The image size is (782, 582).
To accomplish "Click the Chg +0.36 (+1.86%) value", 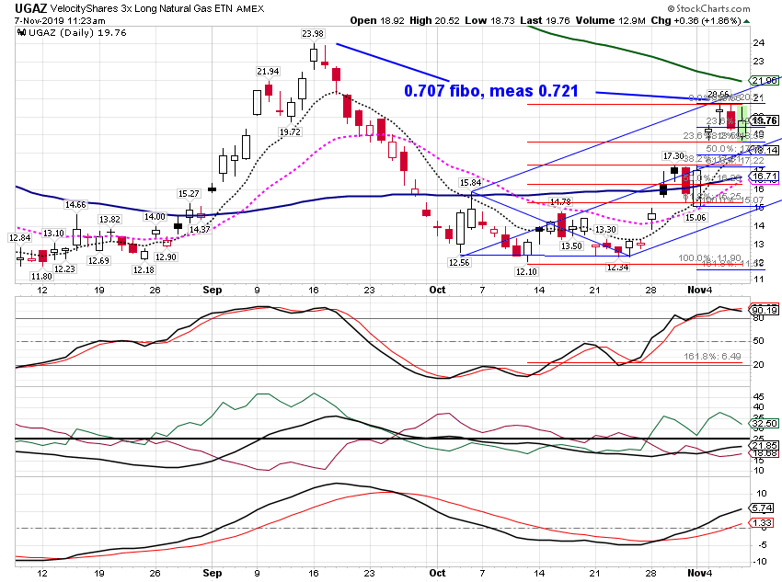I will click(696, 20).
